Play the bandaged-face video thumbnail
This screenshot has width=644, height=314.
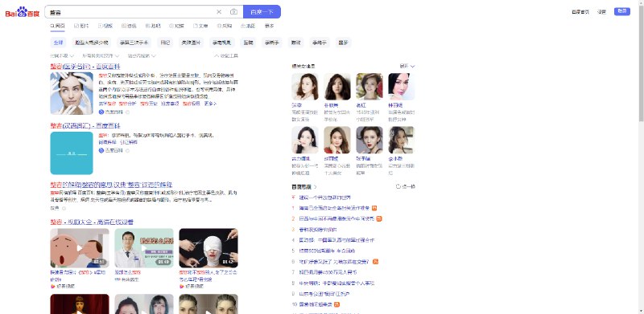208,248
